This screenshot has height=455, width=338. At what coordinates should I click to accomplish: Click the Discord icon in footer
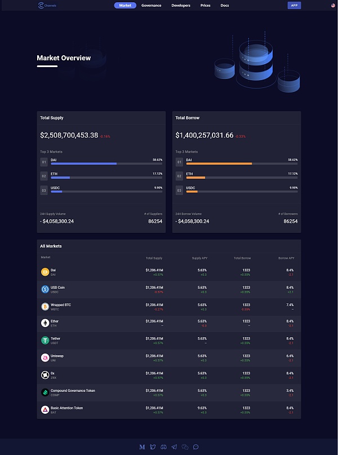(x=163, y=447)
